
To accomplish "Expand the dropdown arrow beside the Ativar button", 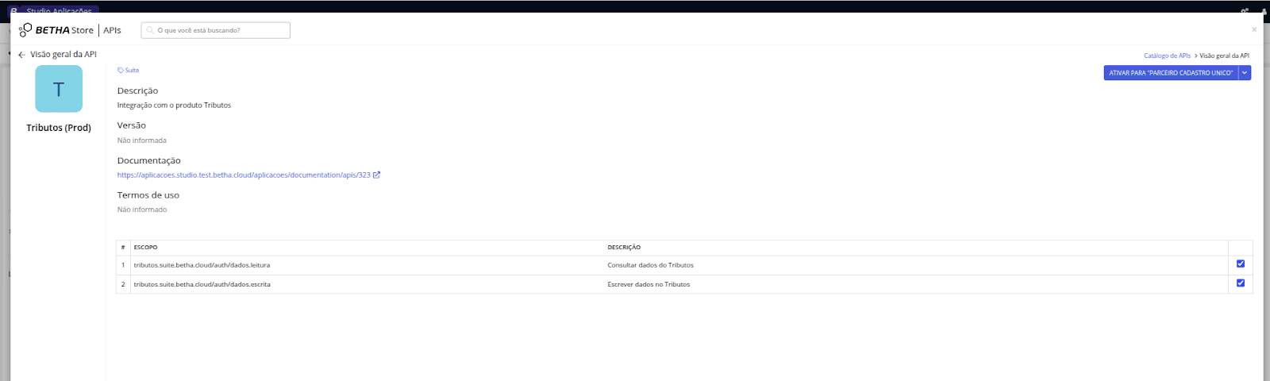I will pos(1245,73).
